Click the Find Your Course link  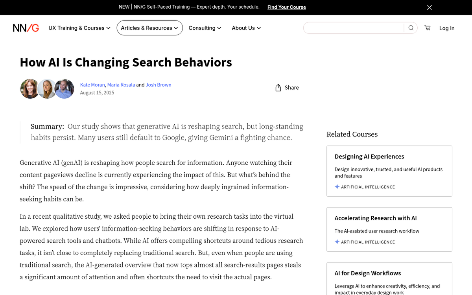287,7
